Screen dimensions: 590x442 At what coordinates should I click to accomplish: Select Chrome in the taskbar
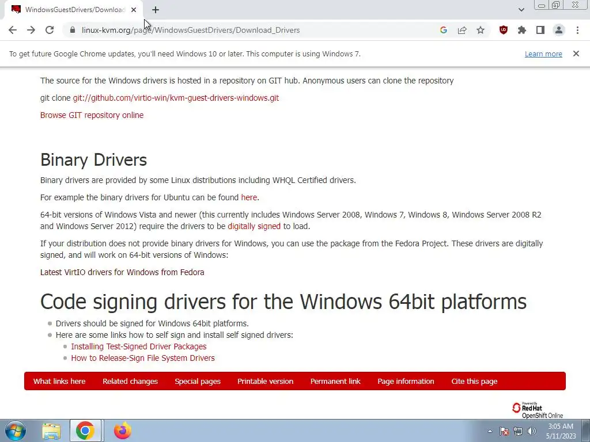pyautogui.click(x=85, y=430)
